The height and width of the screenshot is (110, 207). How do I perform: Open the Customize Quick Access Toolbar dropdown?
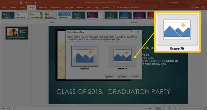pos(40,3)
